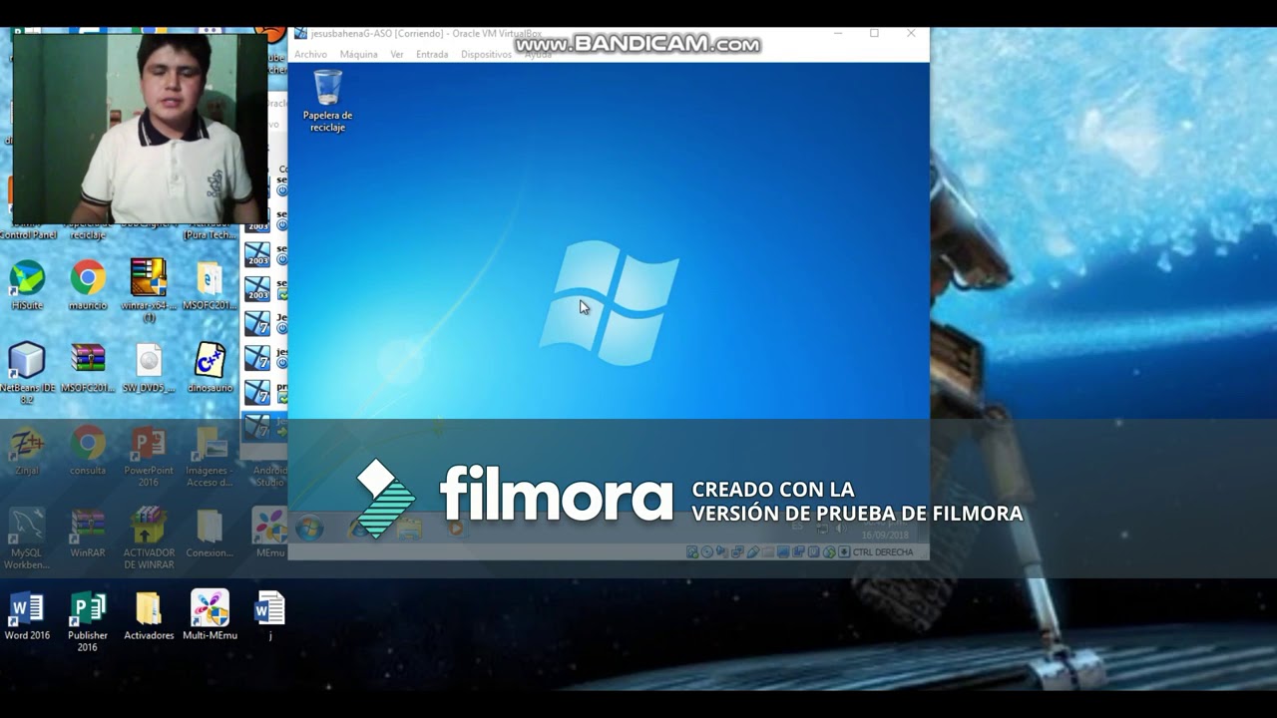Open the Activadores folder
The image size is (1277, 718).
pos(149,608)
